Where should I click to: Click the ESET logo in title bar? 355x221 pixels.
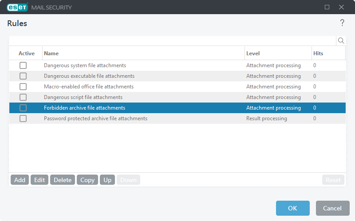click(17, 7)
